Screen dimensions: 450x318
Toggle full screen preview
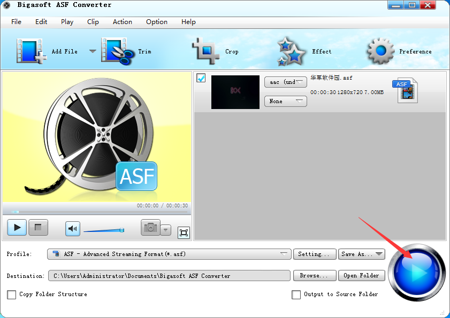[x=184, y=232]
